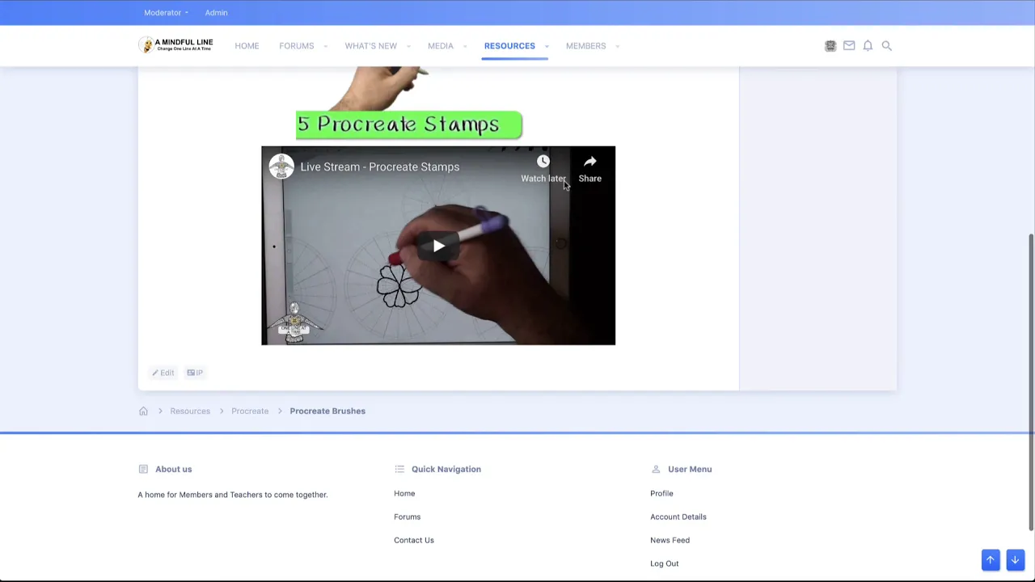The height and width of the screenshot is (582, 1035).
Task: Click the Share arrow on video
Action: (590, 162)
